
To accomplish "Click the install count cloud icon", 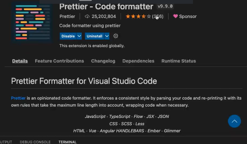I will coord(87,16).
